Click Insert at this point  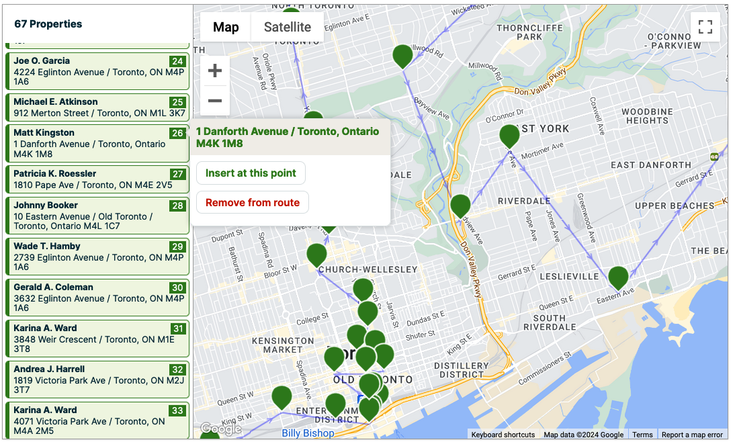[251, 173]
